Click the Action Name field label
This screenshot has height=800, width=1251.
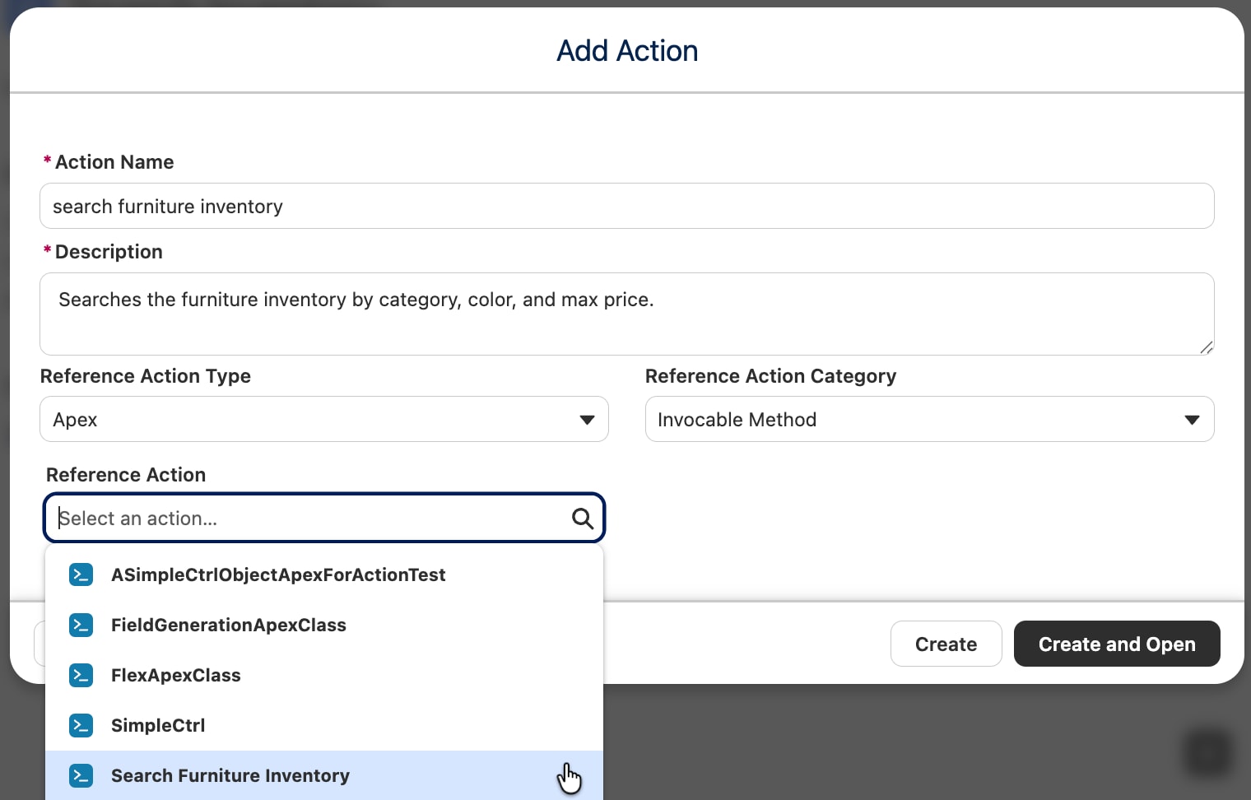(x=114, y=162)
